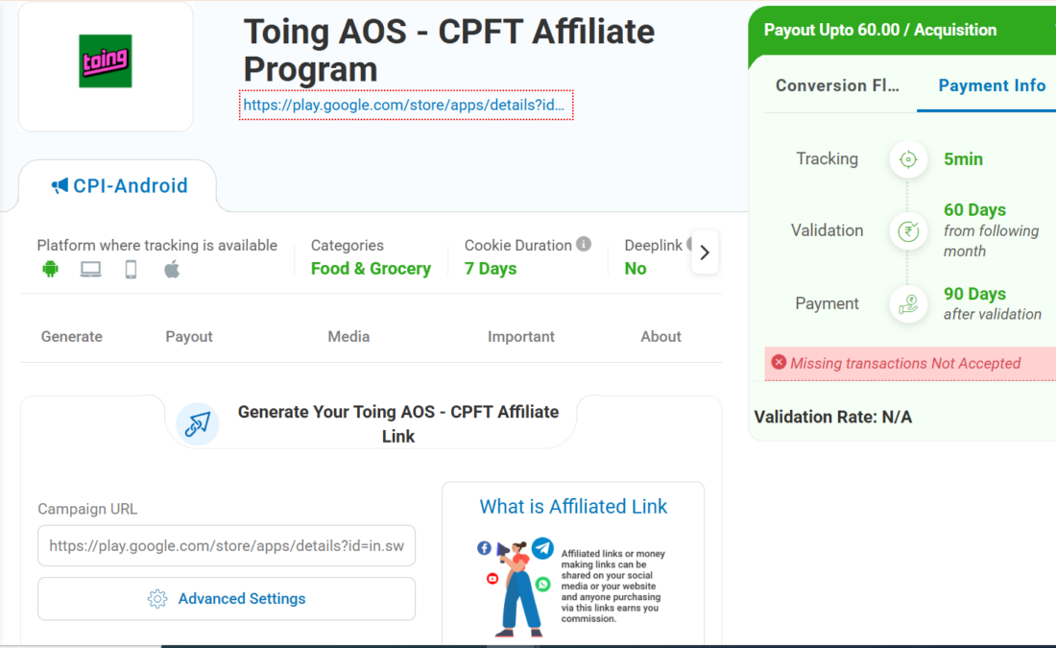This screenshot has width=1056, height=648.
Task: Click the desktop laptop platform icon
Action: tap(90, 270)
